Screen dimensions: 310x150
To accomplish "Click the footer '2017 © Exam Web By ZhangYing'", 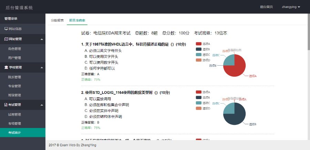I will pyautogui.click(x=73, y=145).
